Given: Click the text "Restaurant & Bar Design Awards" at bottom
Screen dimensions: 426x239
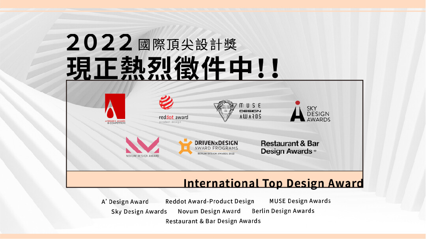Looking at the screenshot, I should point(213,221).
